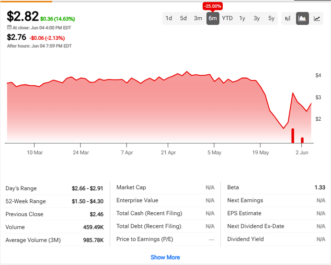Set chart range to 3y
The width and height of the screenshot is (331, 265).
[257, 18]
